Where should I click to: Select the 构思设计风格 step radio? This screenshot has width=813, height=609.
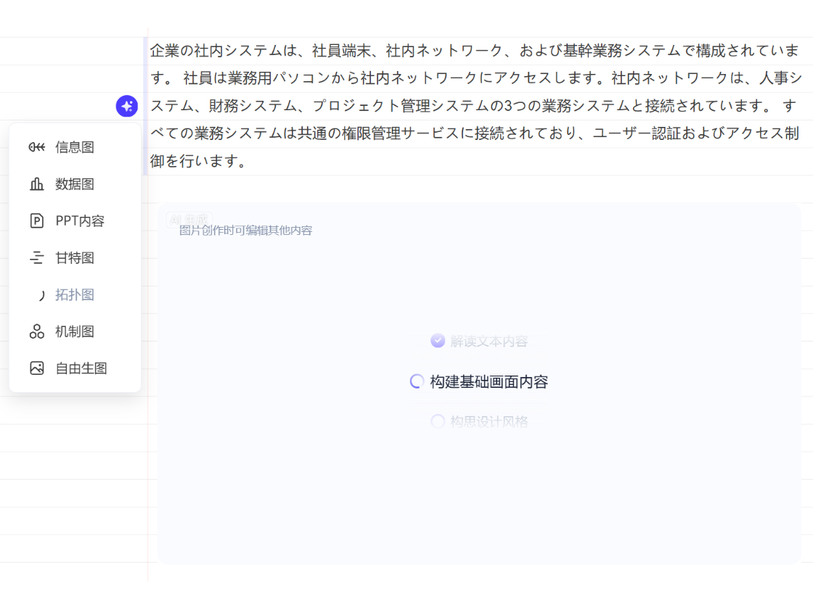[438, 421]
